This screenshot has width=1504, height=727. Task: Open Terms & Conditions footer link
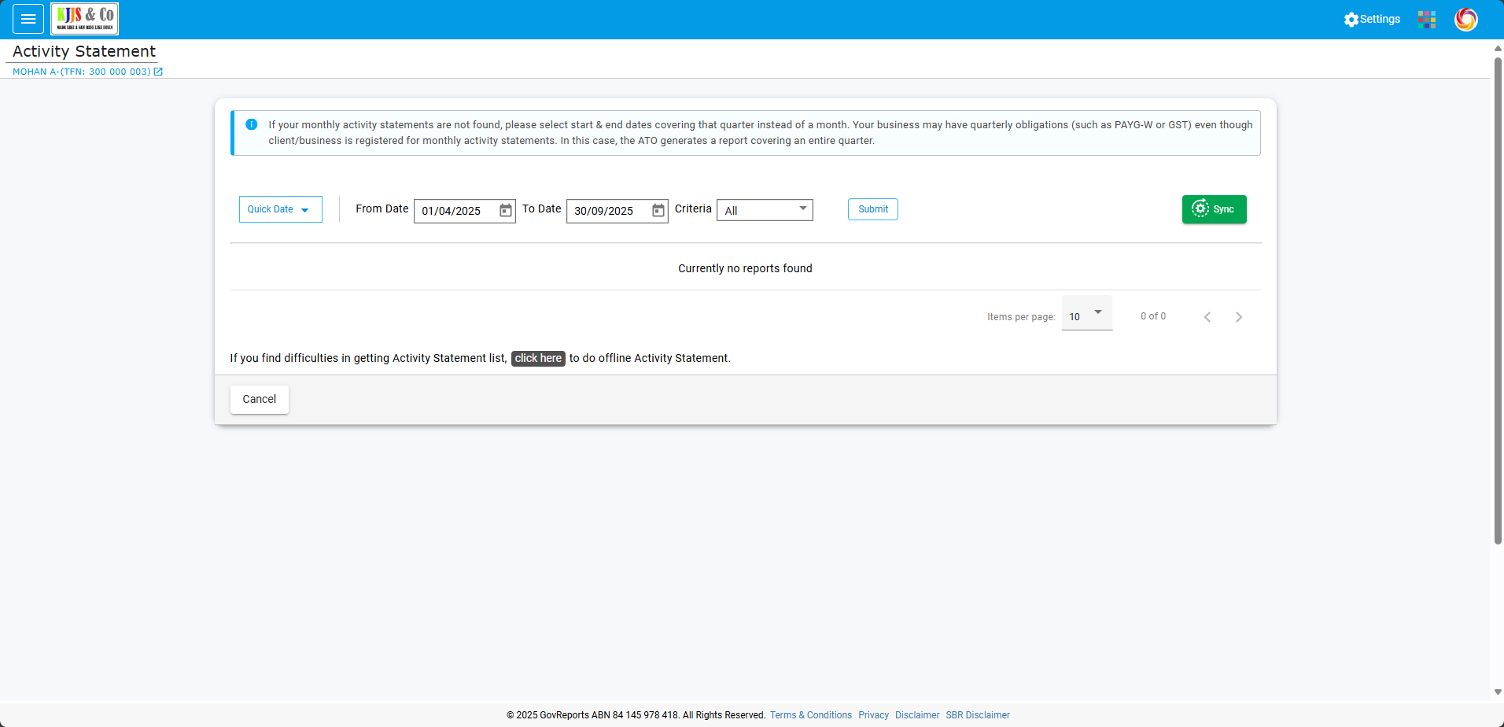point(810,715)
